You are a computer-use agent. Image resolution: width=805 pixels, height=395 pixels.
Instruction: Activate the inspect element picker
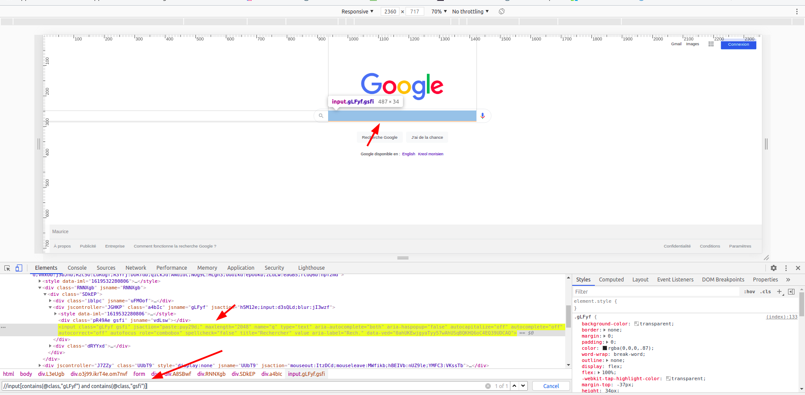7,268
